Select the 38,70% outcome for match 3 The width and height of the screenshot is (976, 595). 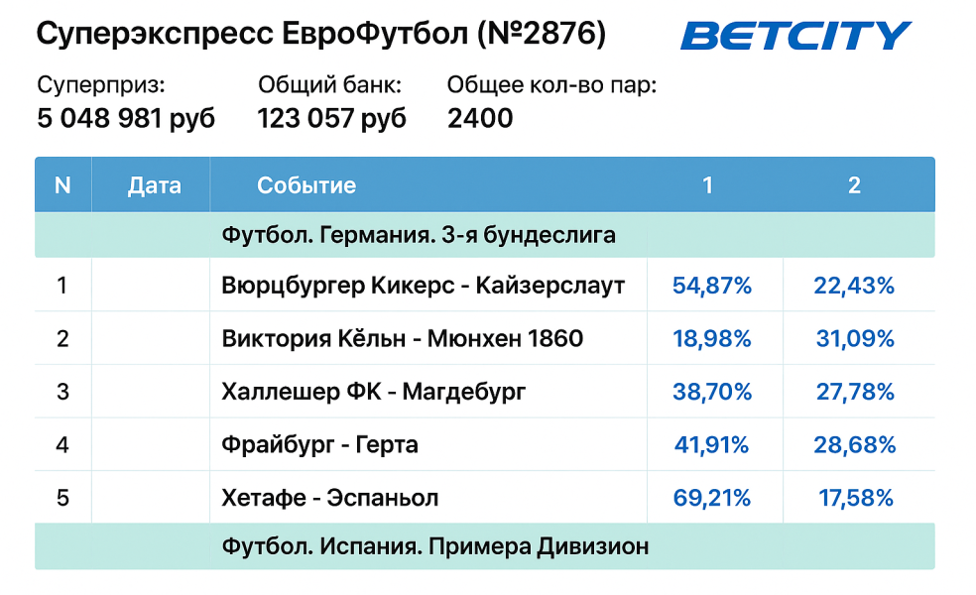click(x=712, y=392)
